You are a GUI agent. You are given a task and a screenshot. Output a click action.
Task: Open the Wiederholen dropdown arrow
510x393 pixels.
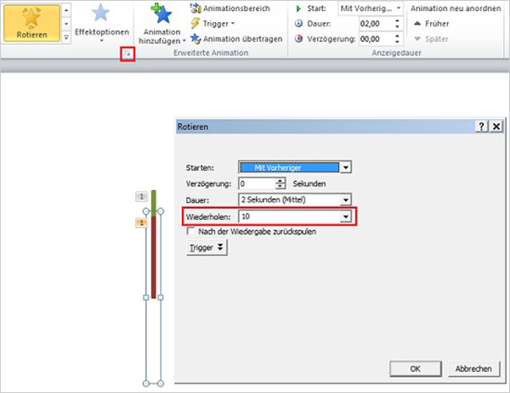click(345, 216)
